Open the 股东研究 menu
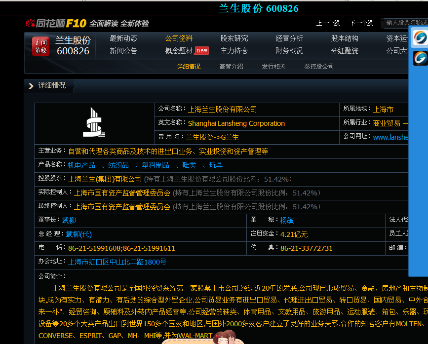This screenshot has height=344, width=428. pos(234,38)
